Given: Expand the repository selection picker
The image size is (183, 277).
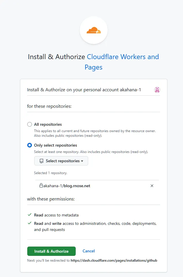Looking at the screenshot, I should click(x=61, y=161).
